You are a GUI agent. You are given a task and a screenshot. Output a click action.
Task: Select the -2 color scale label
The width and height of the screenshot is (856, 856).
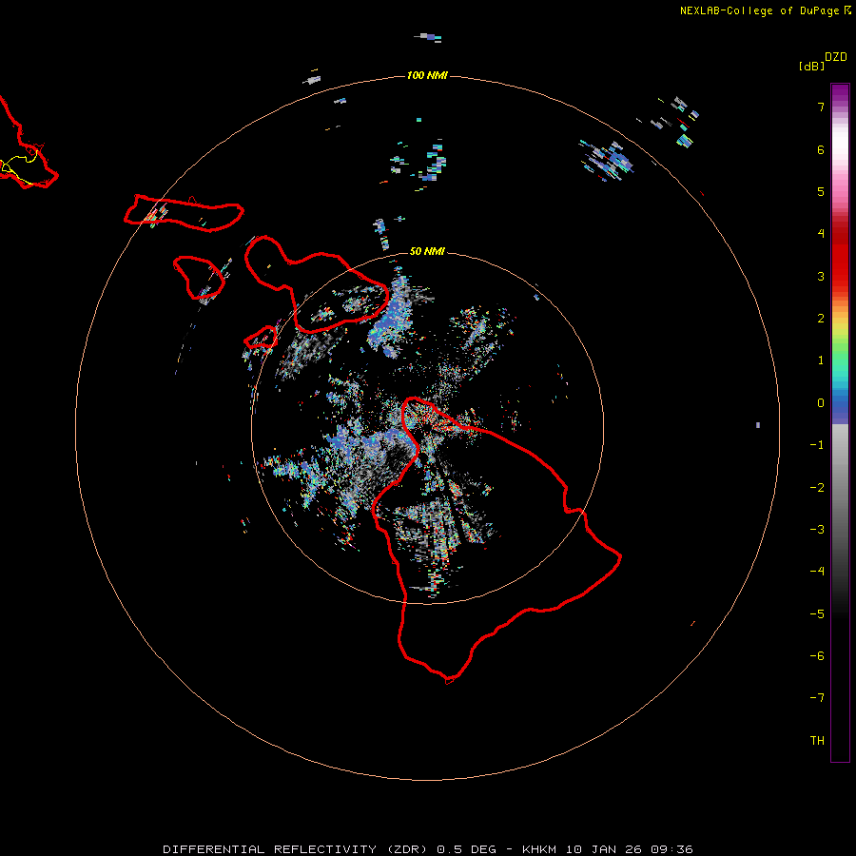click(x=817, y=488)
